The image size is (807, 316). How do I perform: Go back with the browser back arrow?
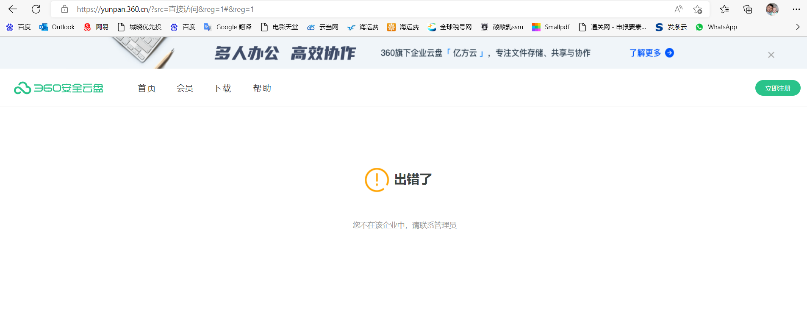click(x=13, y=9)
